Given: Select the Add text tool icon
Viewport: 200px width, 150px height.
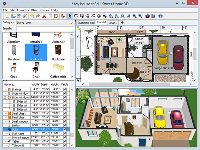Looking at the screenshot, I should [x=105, y=16].
